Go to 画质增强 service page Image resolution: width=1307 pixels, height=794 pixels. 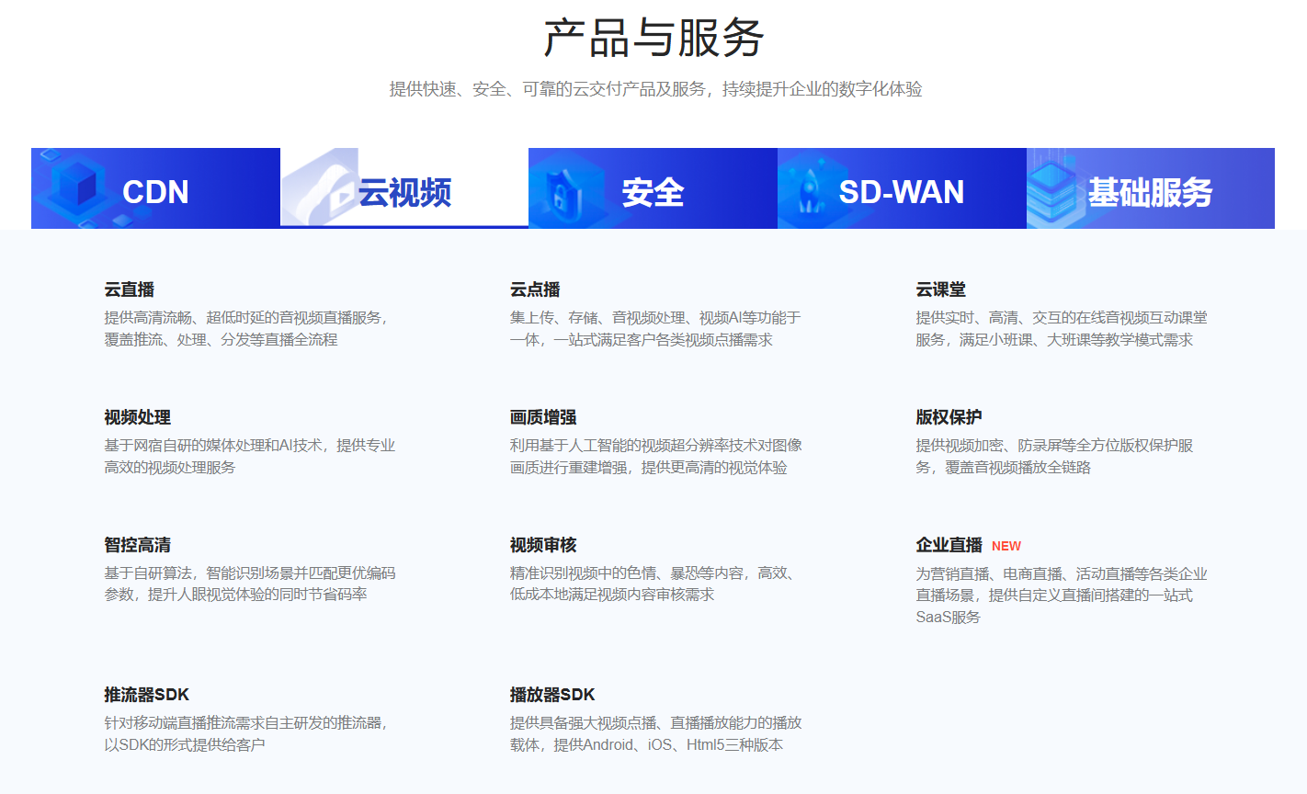click(x=543, y=417)
